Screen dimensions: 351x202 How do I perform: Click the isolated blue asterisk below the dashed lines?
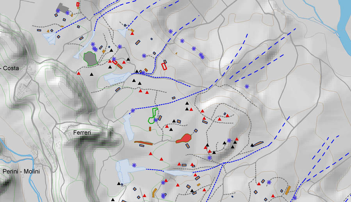[247, 86]
